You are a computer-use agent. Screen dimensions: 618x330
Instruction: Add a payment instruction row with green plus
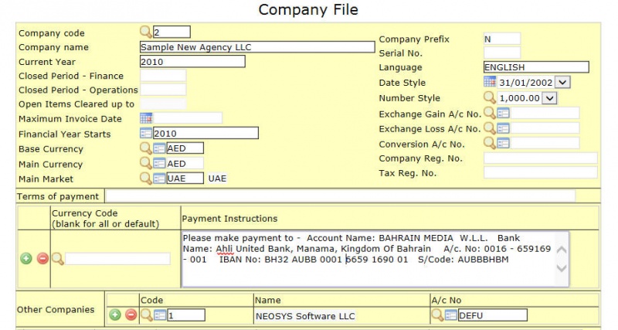26,259
